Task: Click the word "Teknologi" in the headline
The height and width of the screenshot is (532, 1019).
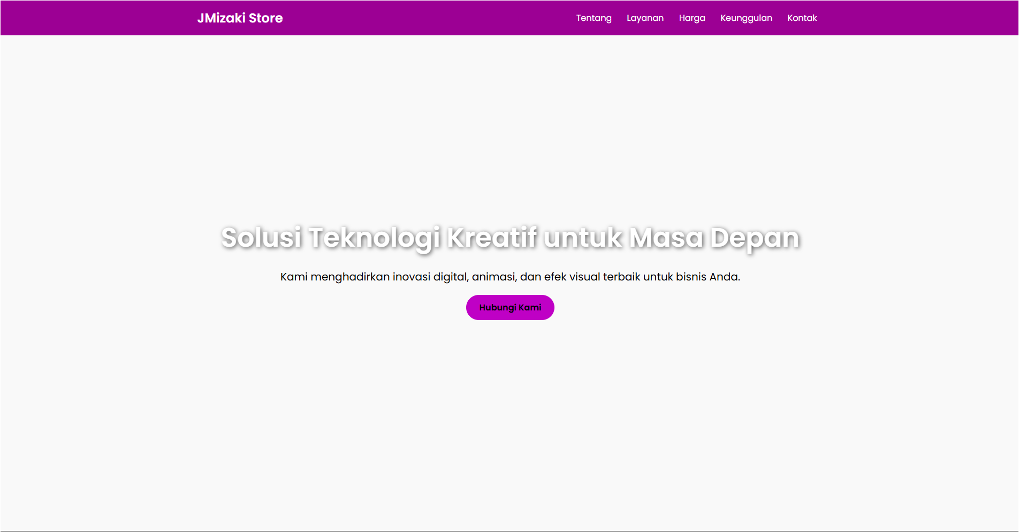Action: pyautogui.click(x=374, y=238)
